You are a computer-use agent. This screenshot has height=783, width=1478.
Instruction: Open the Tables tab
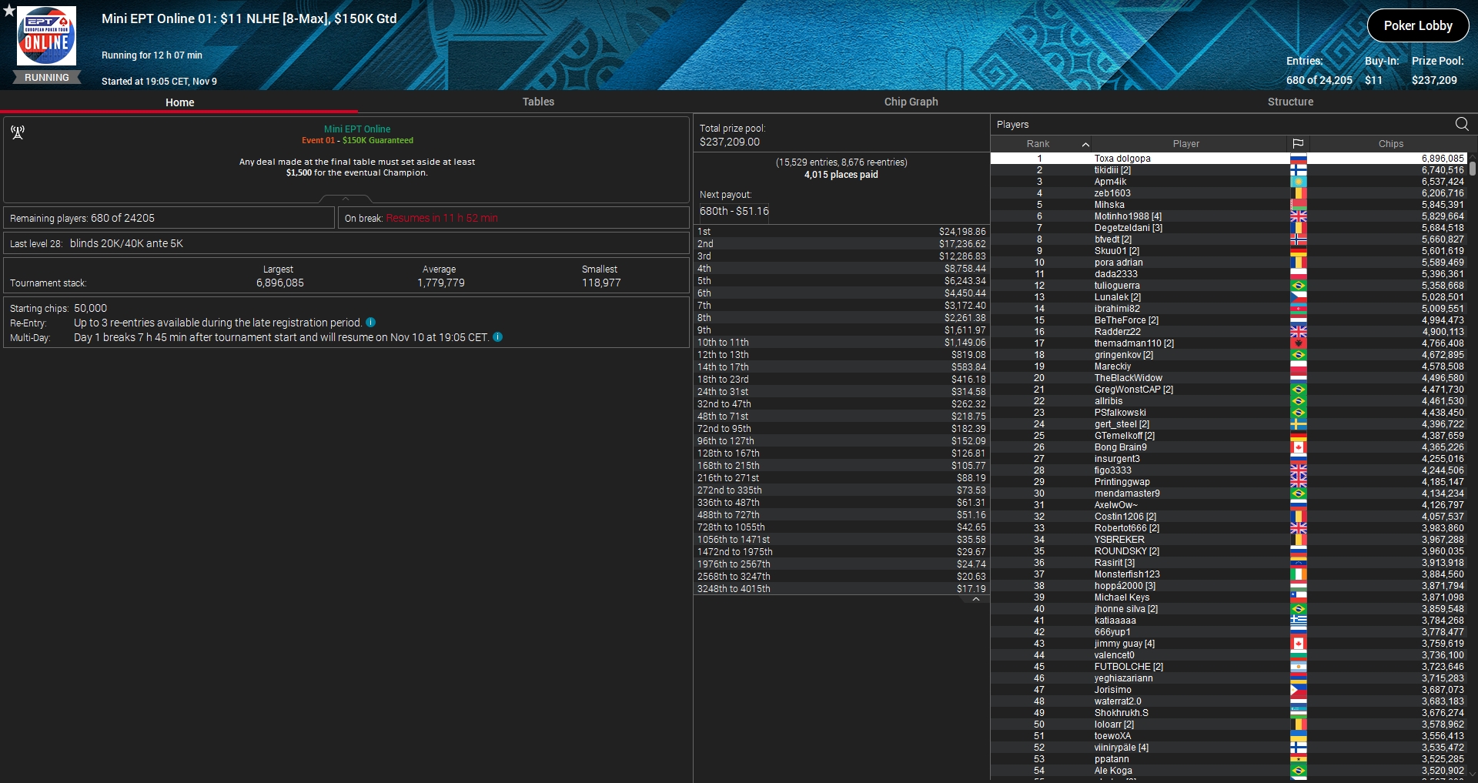[x=538, y=102]
